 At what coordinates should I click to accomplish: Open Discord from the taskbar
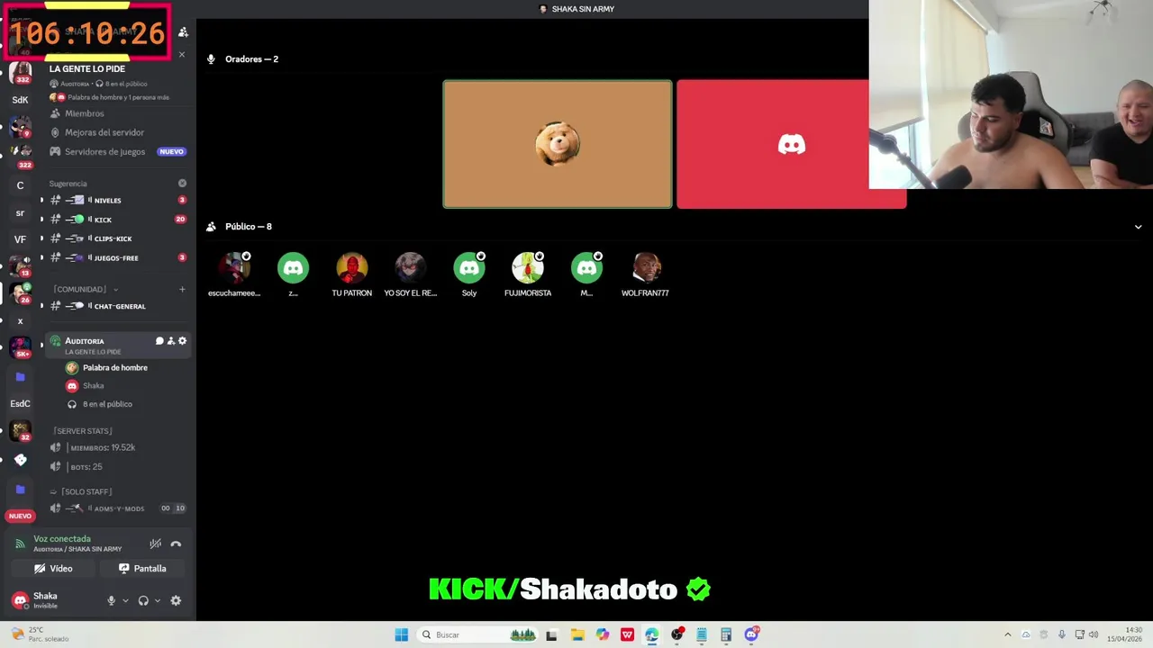pos(751,634)
